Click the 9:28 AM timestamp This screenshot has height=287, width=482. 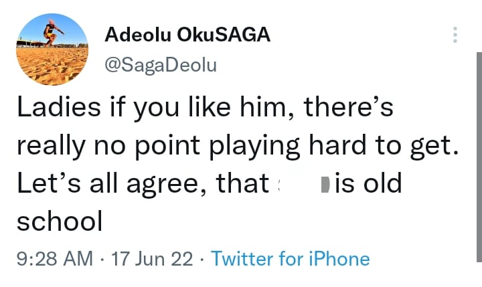(54, 259)
